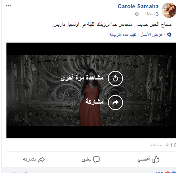Open the 3 hours timestamp link

click(x=151, y=14)
